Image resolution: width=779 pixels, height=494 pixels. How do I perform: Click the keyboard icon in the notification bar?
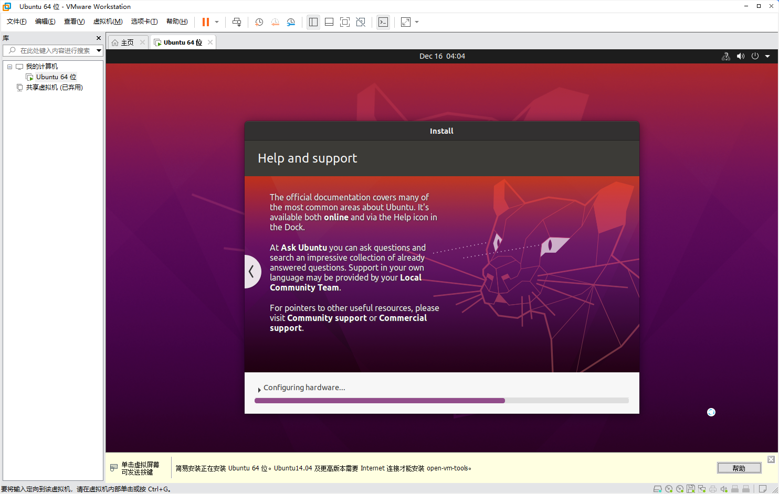coord(114,467)
